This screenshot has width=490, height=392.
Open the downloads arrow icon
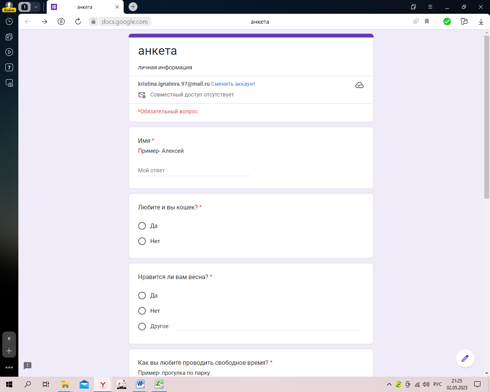(x=481, y=21)
